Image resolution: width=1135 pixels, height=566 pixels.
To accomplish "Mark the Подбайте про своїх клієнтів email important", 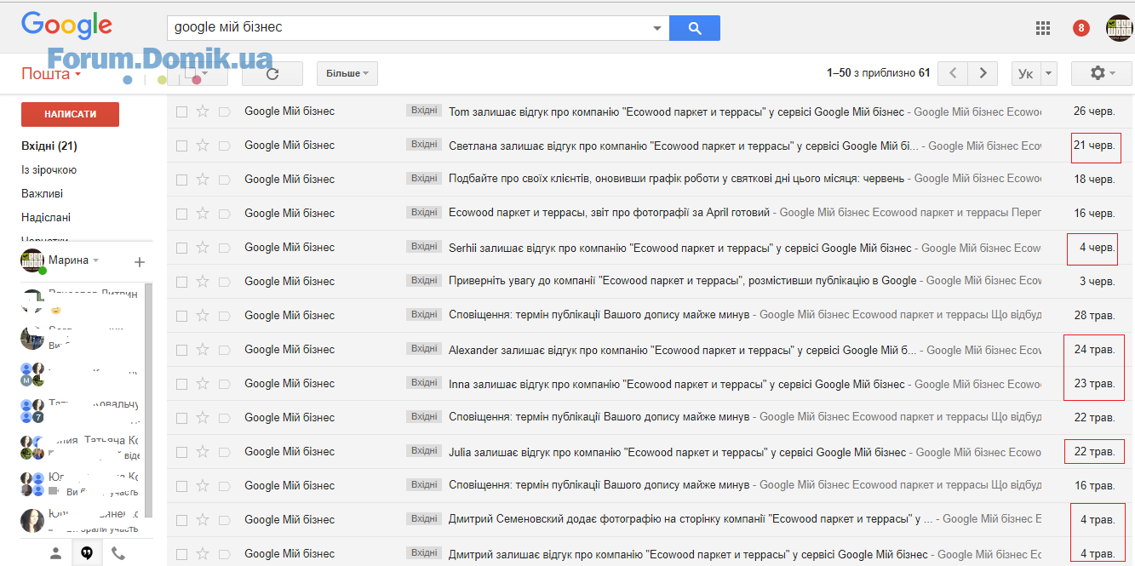I will point(225,180).
